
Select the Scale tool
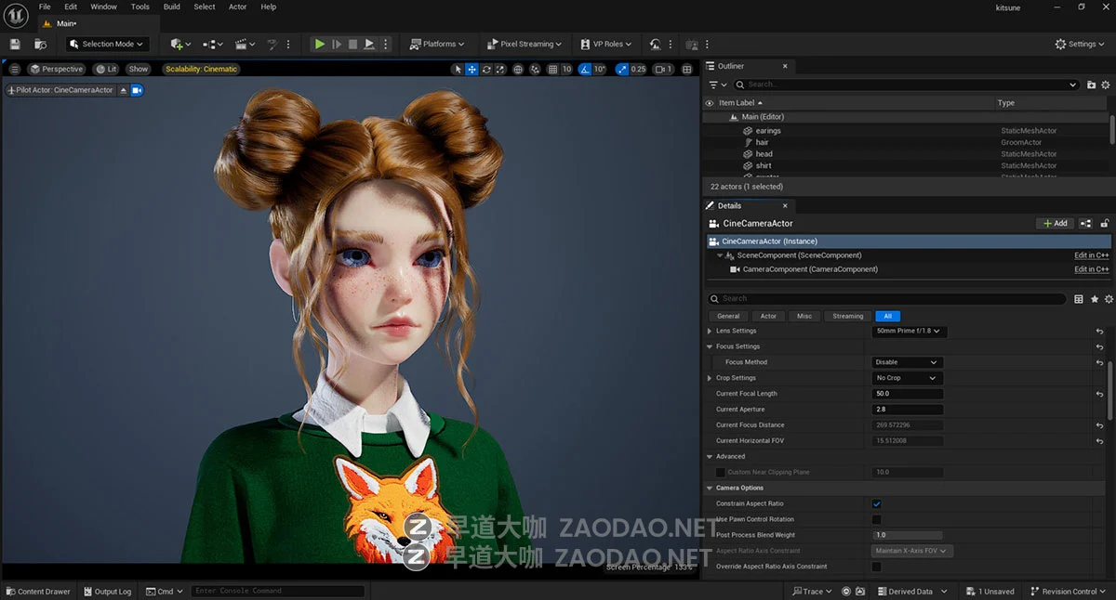click(500, 69)
